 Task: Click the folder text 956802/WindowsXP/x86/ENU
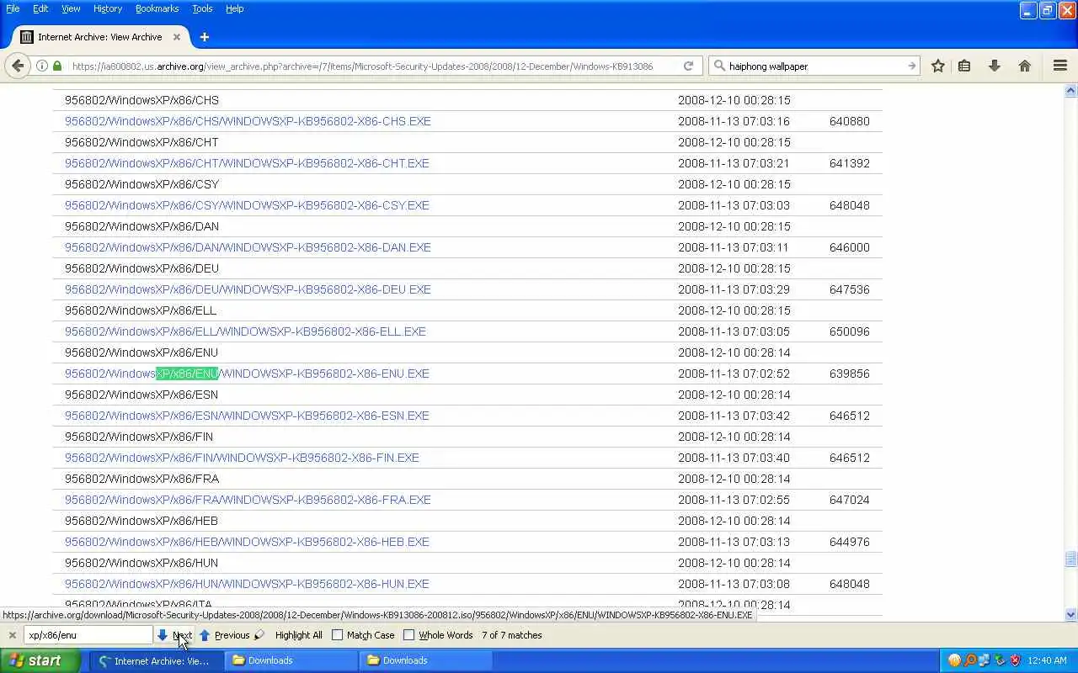point(141,352)
